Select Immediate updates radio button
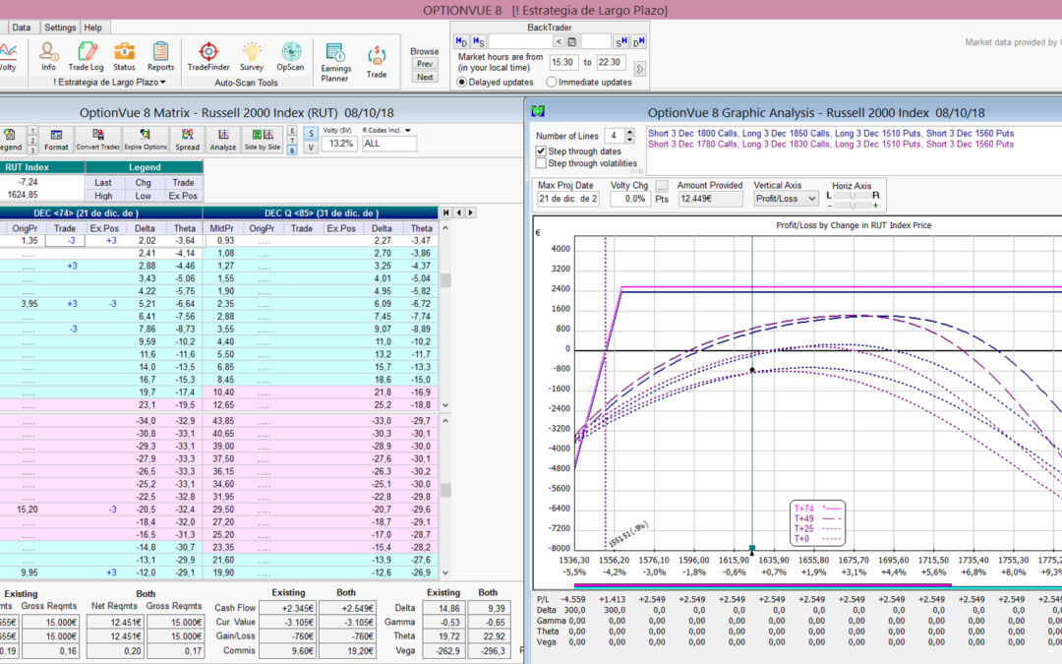1062x664 pixels. (552, 82)
